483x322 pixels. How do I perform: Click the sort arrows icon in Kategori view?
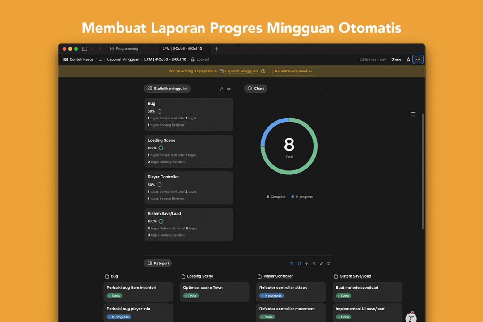point(299,263)
